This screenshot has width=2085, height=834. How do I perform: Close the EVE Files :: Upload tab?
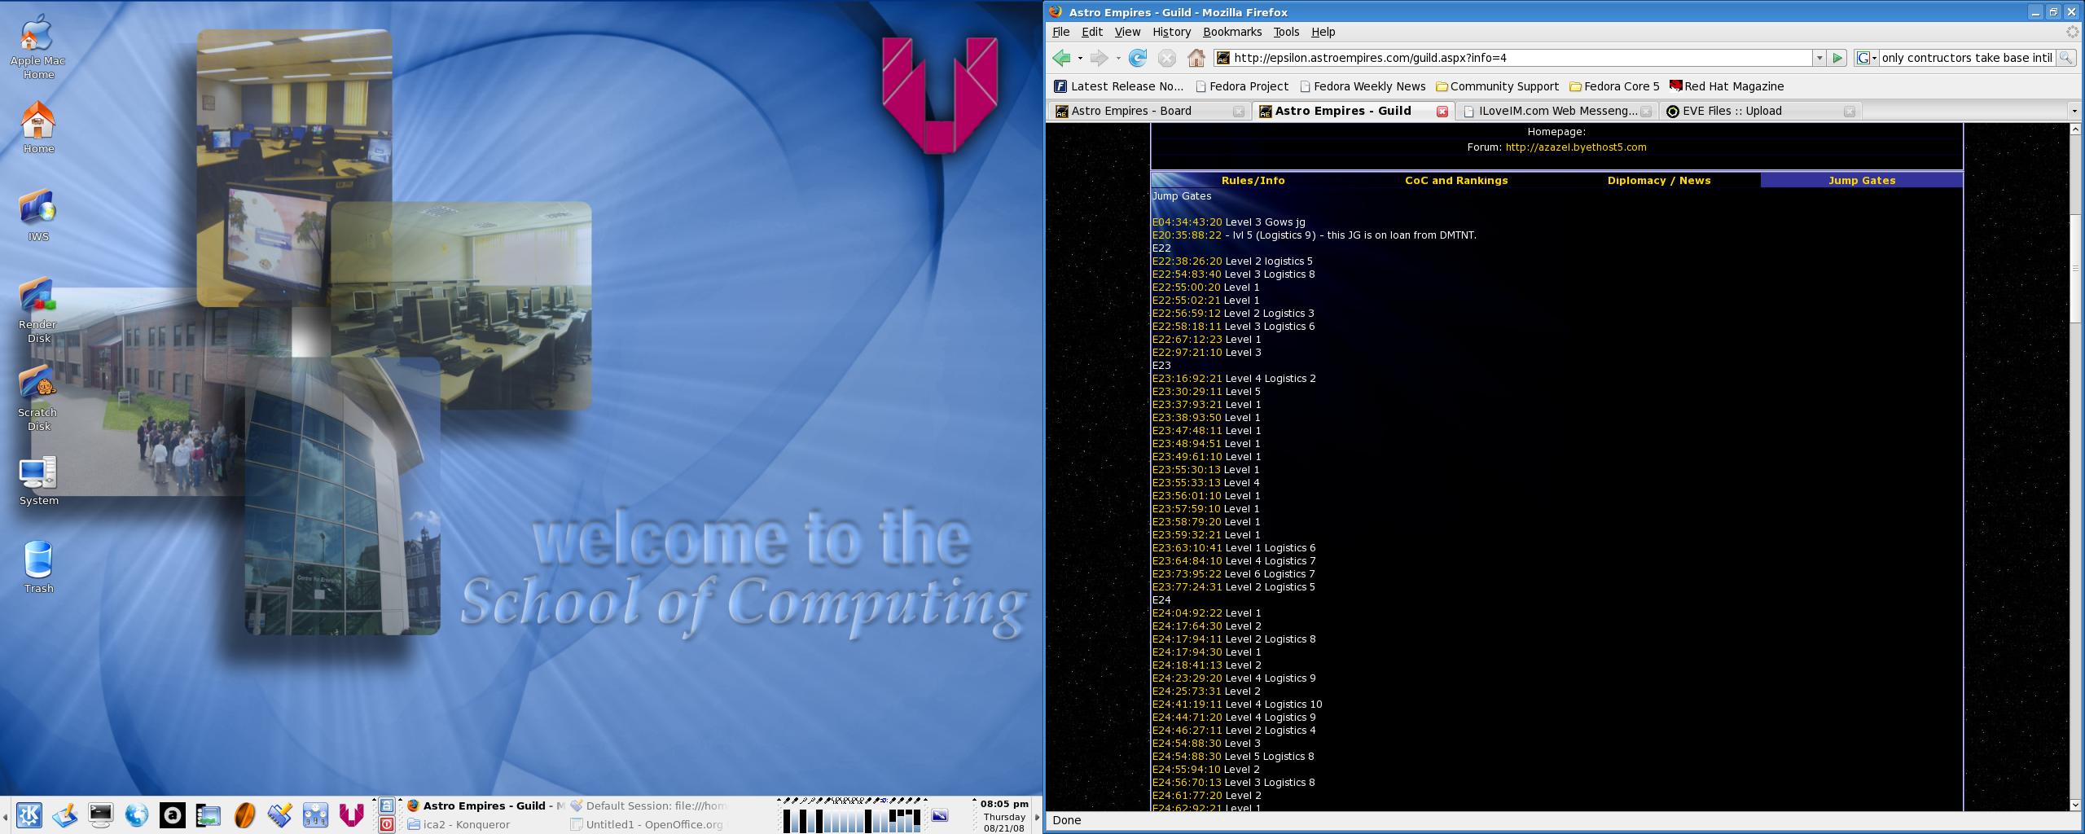point(1850,112)
